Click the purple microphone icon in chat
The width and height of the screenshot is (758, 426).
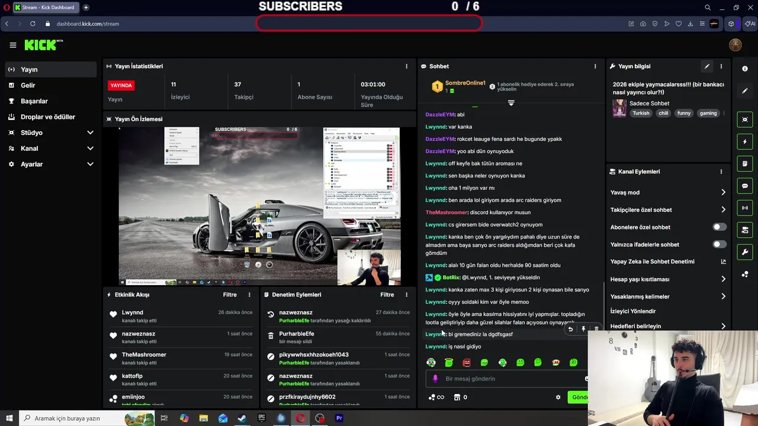(435, 379)
